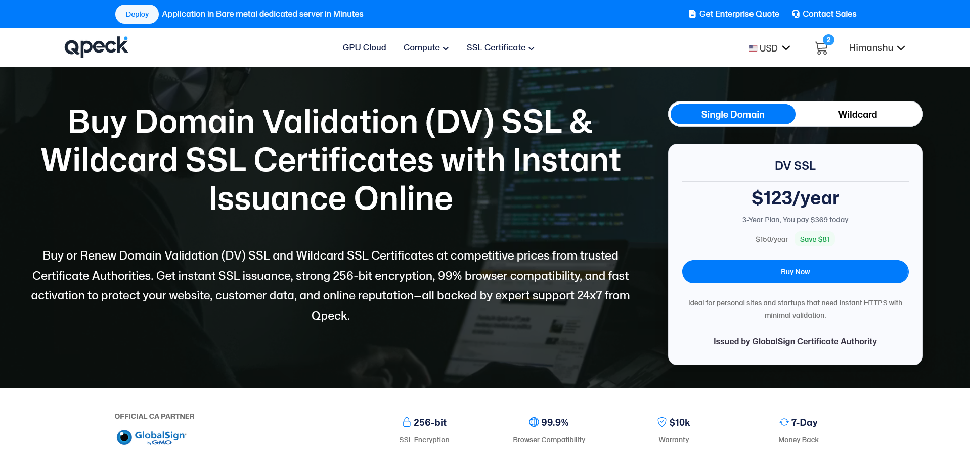The width and height of the screenshot is (971, 461).
Task: Click the headset icon next to Contact Sales
Action: pos(796,14)
